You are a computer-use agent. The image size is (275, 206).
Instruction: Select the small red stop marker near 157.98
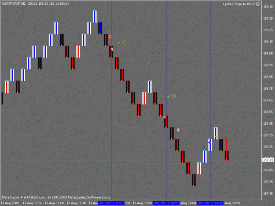pyautogui.click(x=210, y=177)
